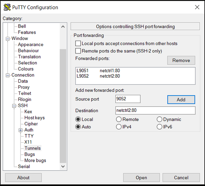Open the SSH session
The height and width of the screenshot is (186, 205).
pos(141,177)
